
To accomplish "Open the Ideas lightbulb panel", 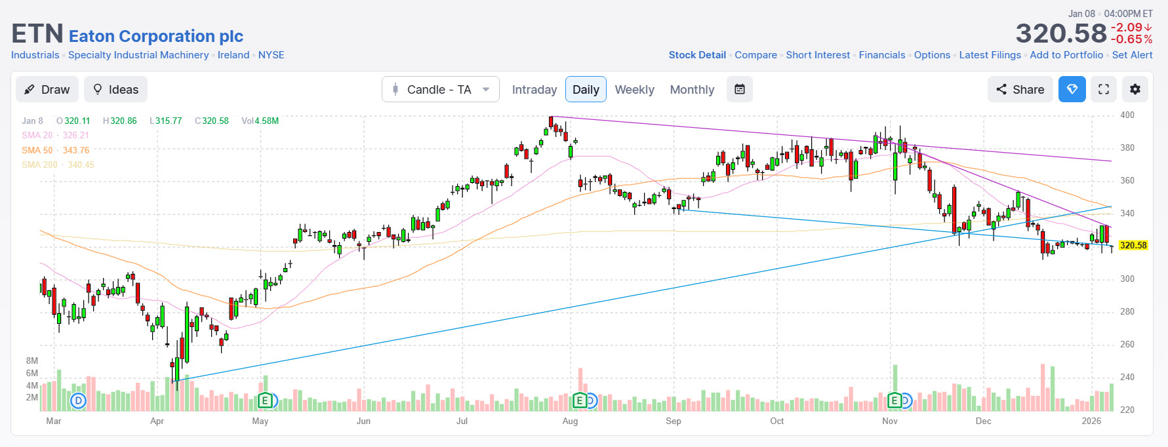I will 115,90.
